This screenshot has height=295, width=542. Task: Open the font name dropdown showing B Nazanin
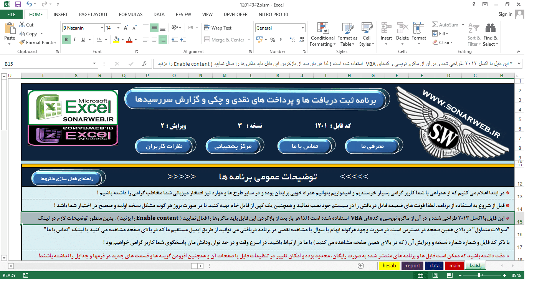point(102,28)
